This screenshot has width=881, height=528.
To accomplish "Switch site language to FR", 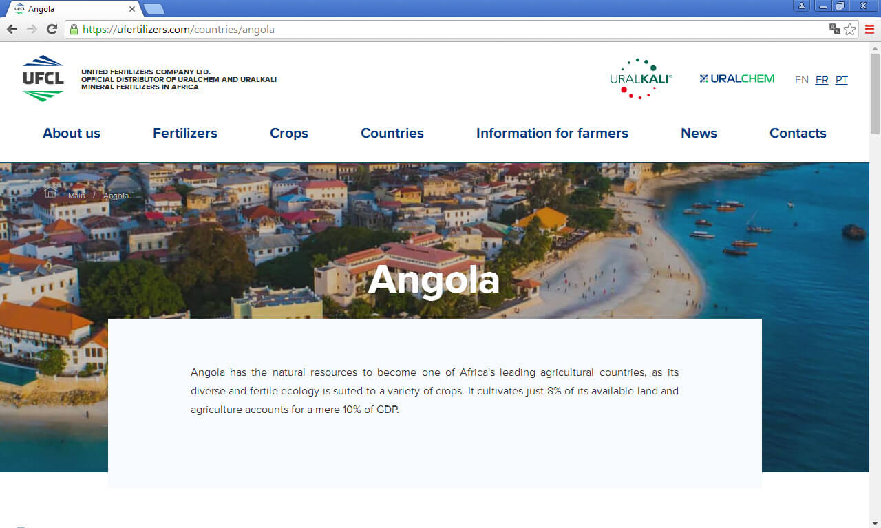I will (822, 80).
